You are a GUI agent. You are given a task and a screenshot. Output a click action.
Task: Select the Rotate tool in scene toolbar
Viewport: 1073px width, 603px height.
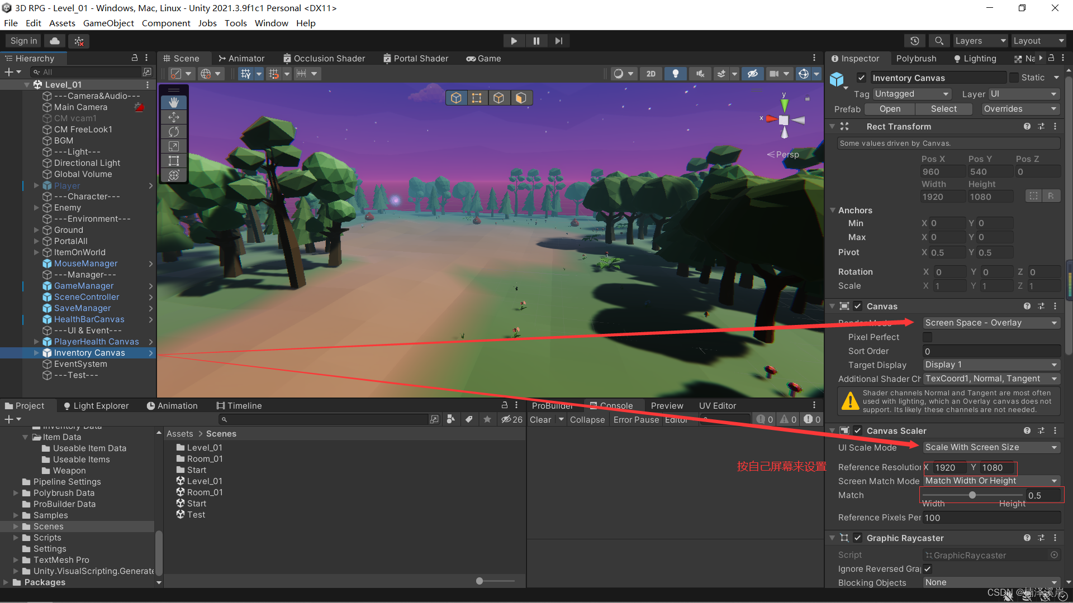coord(174,131)
